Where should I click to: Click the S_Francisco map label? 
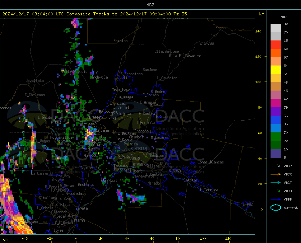(131, 74)
